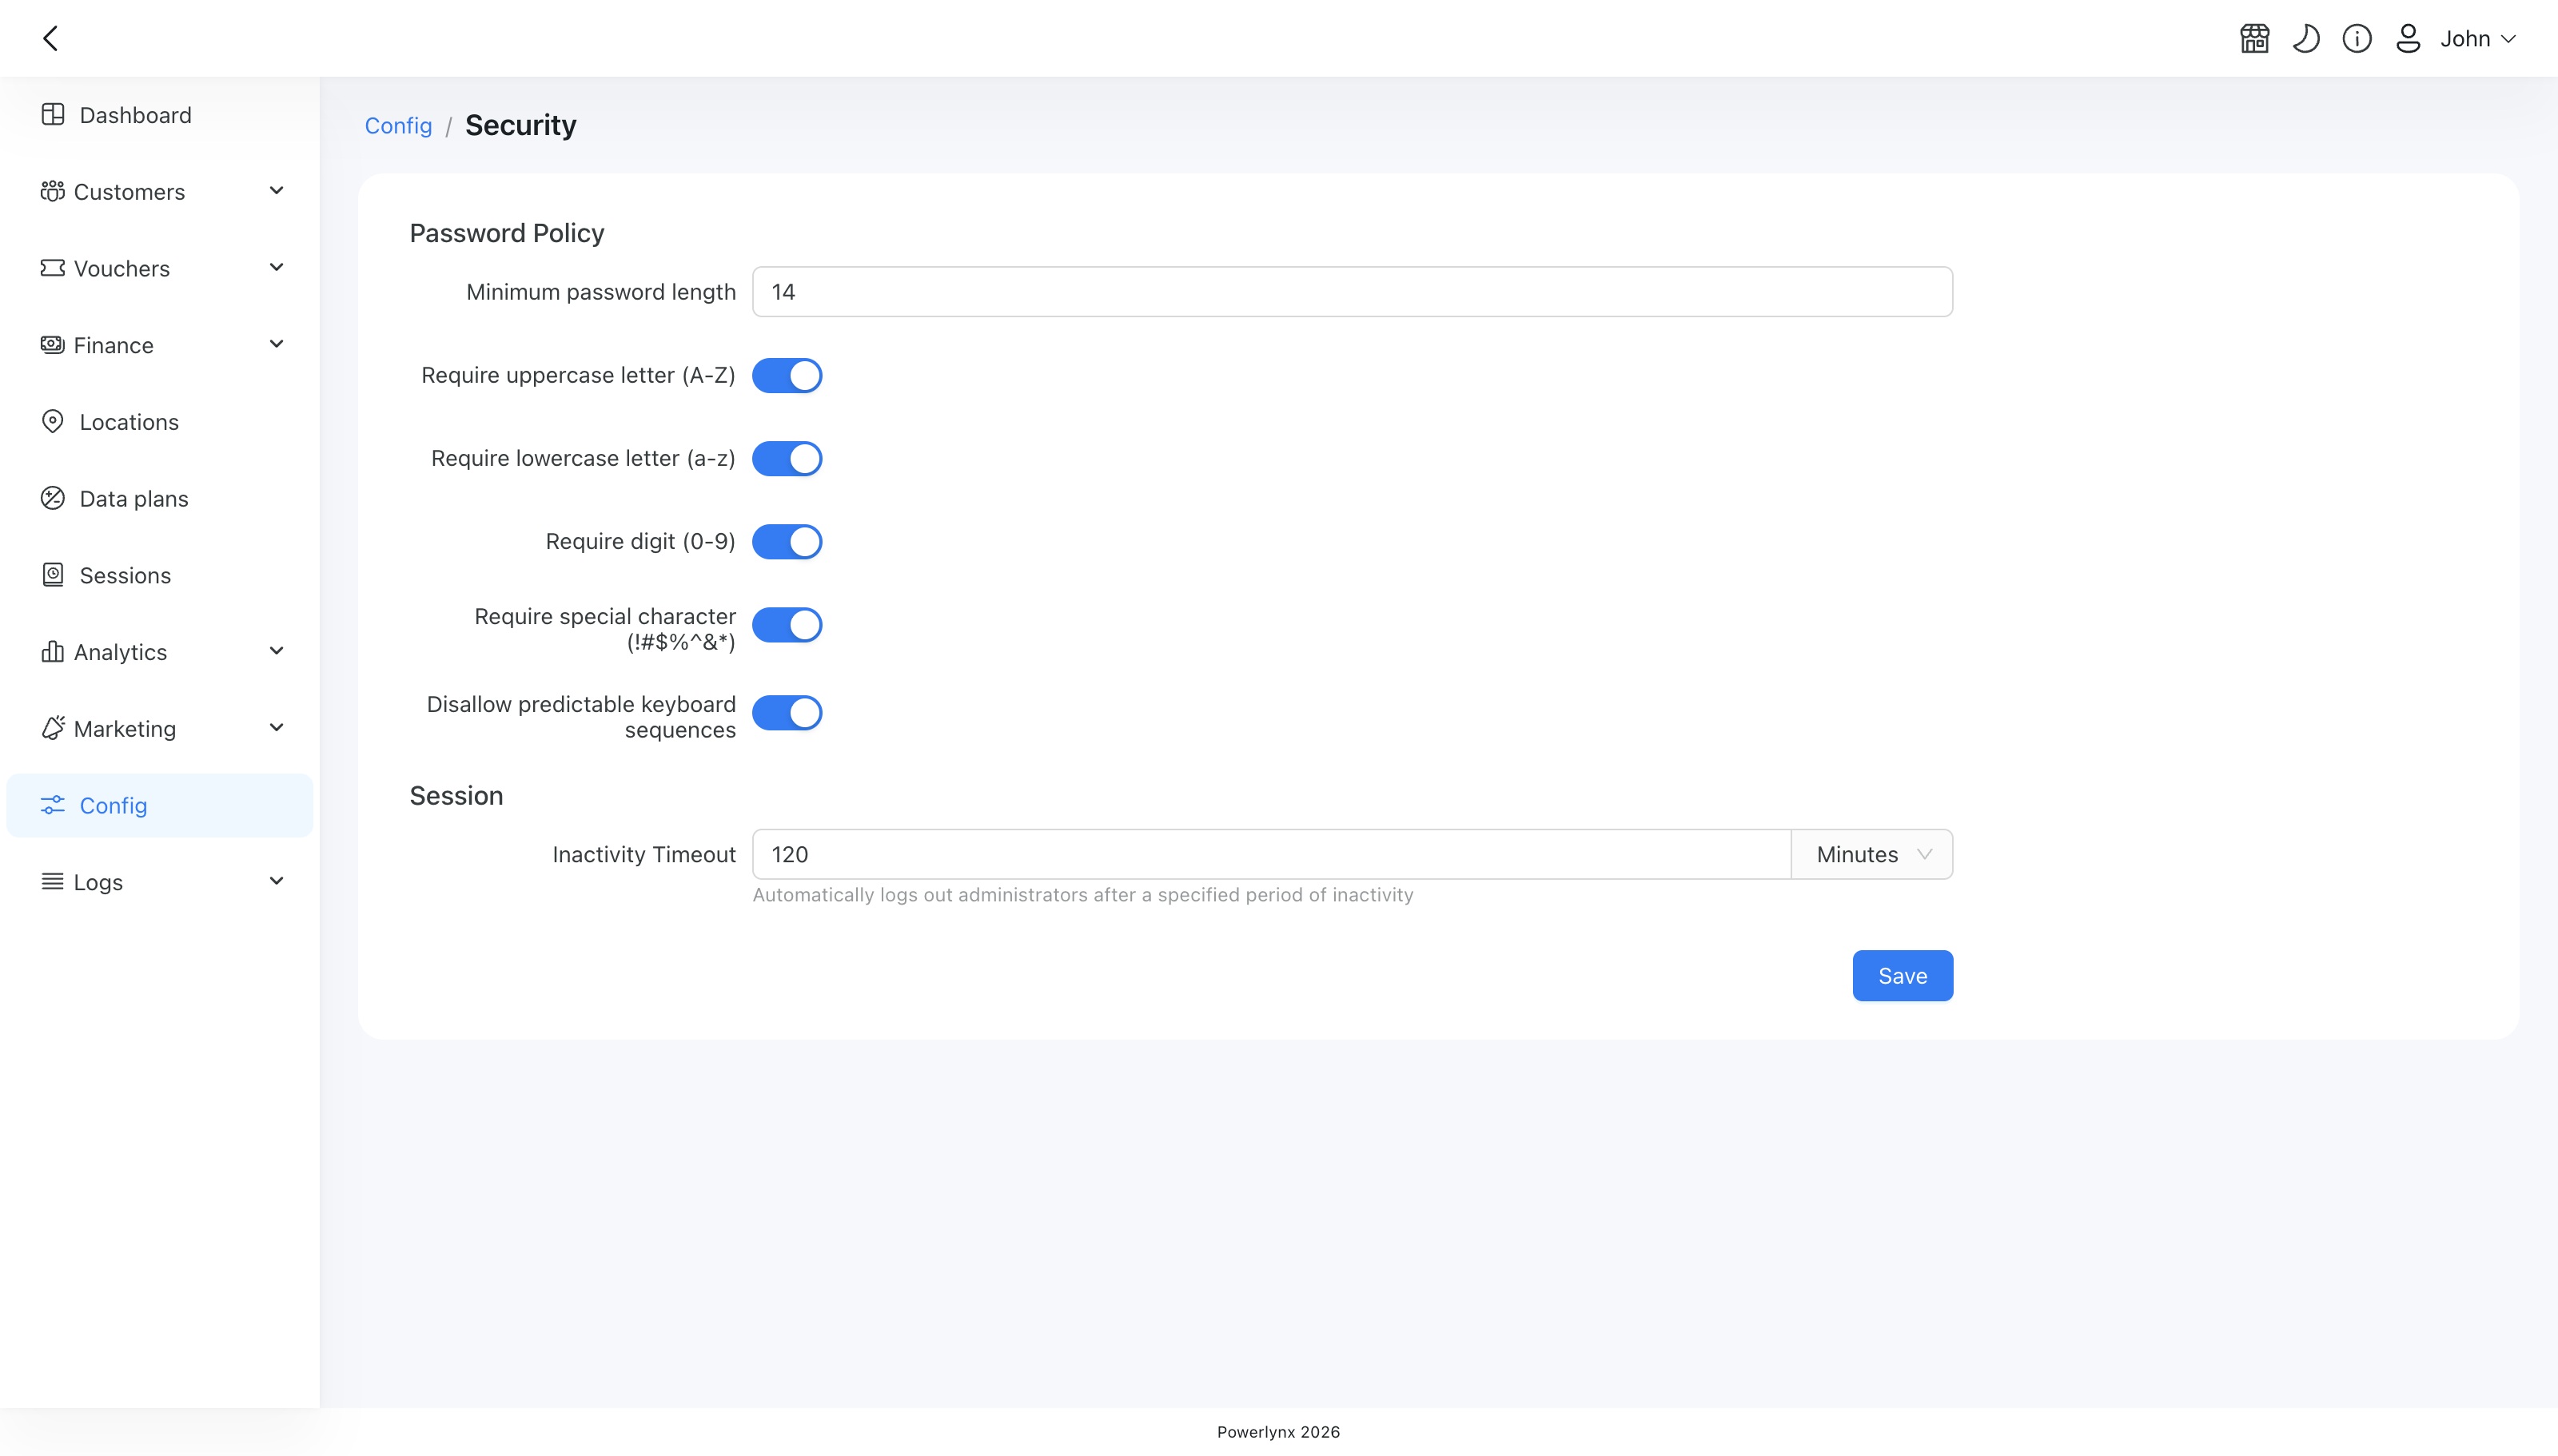Click the Vouchers ticket icon

click(x=53, y=268)
